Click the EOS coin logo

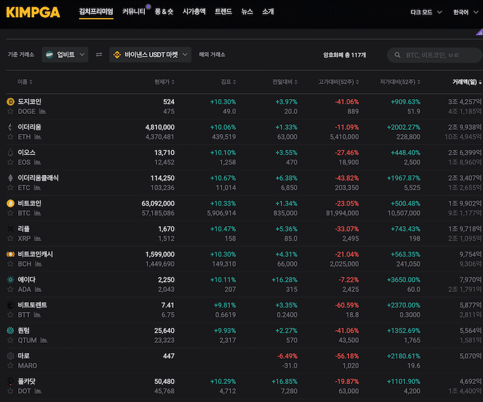pos(10,152)
